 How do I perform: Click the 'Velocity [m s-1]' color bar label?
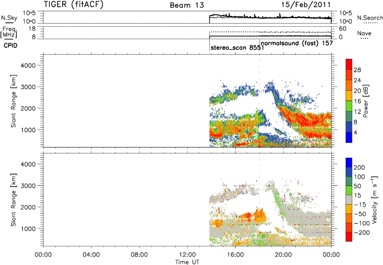(374, 199)
